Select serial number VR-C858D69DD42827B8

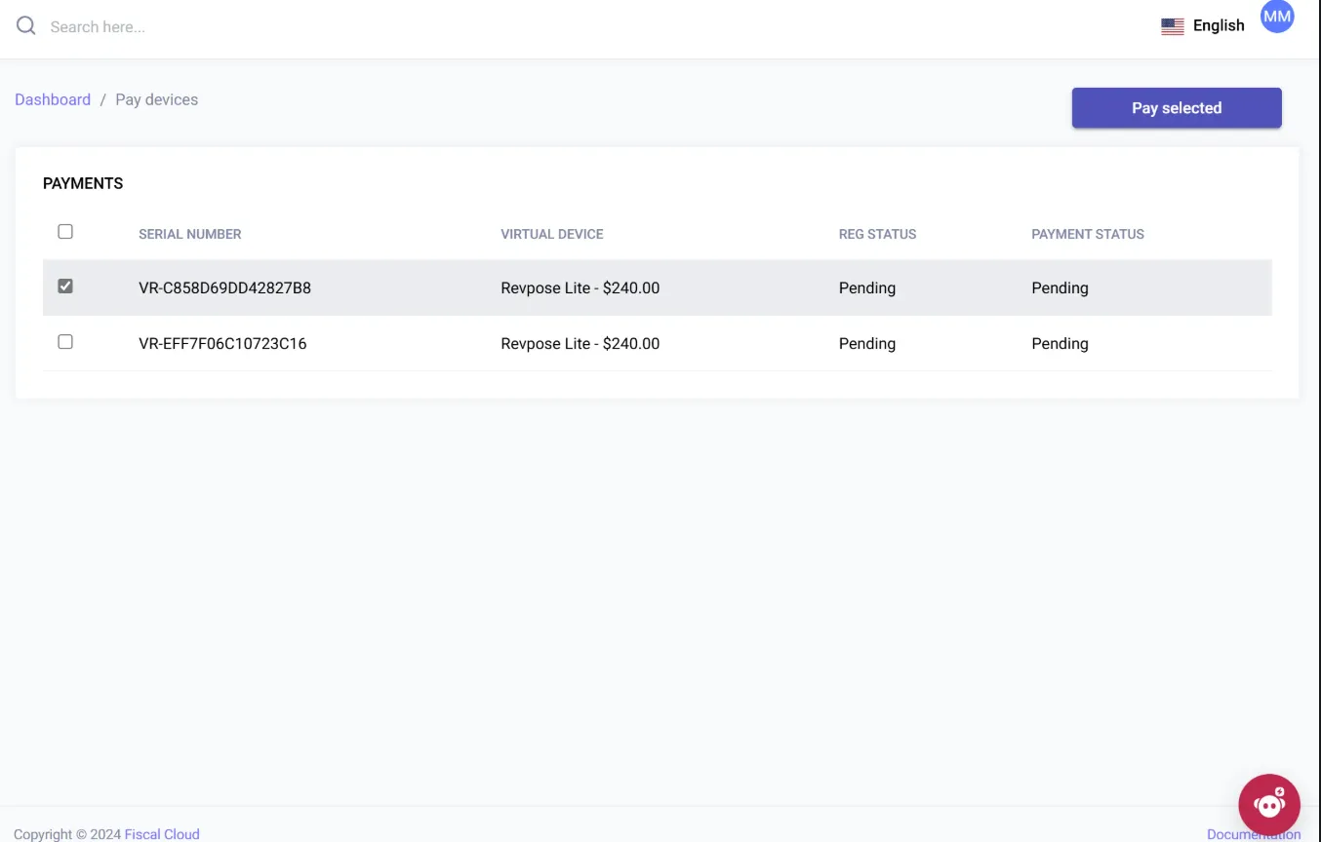coord(224,287)
